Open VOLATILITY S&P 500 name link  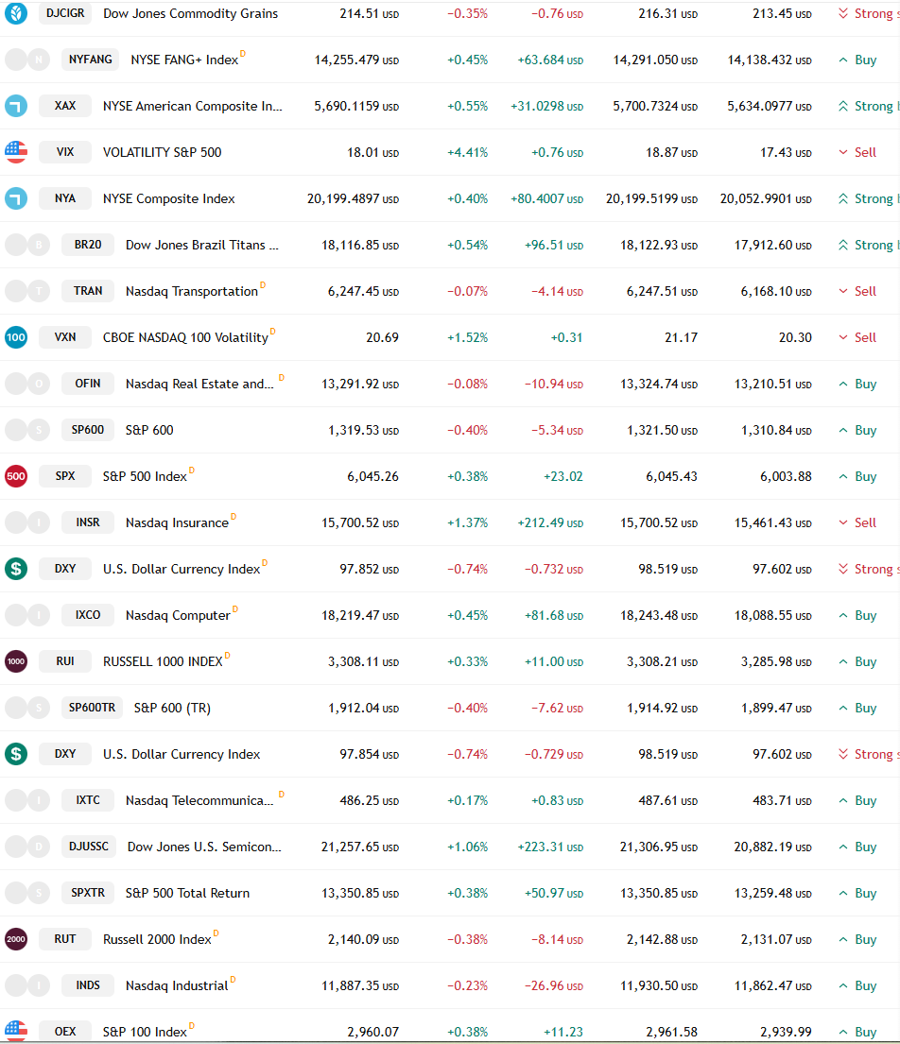[162, 152]
